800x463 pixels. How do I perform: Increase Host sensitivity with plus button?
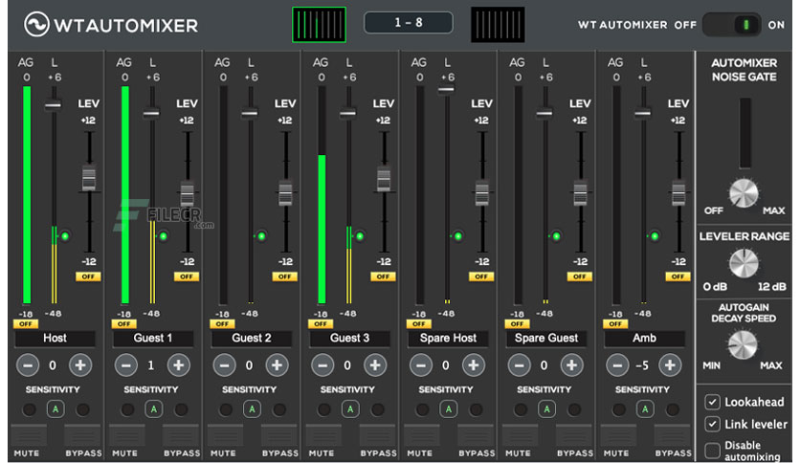(80, 365)
